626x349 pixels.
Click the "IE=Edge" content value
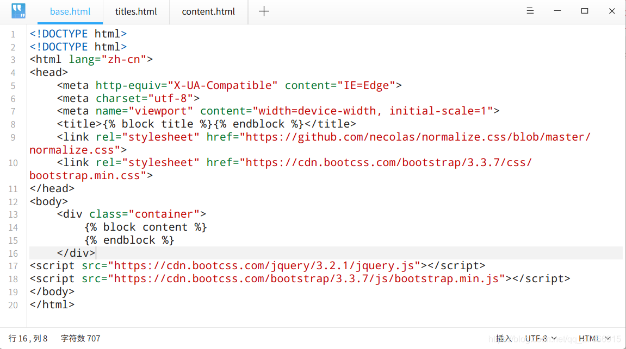coord(367,85)
